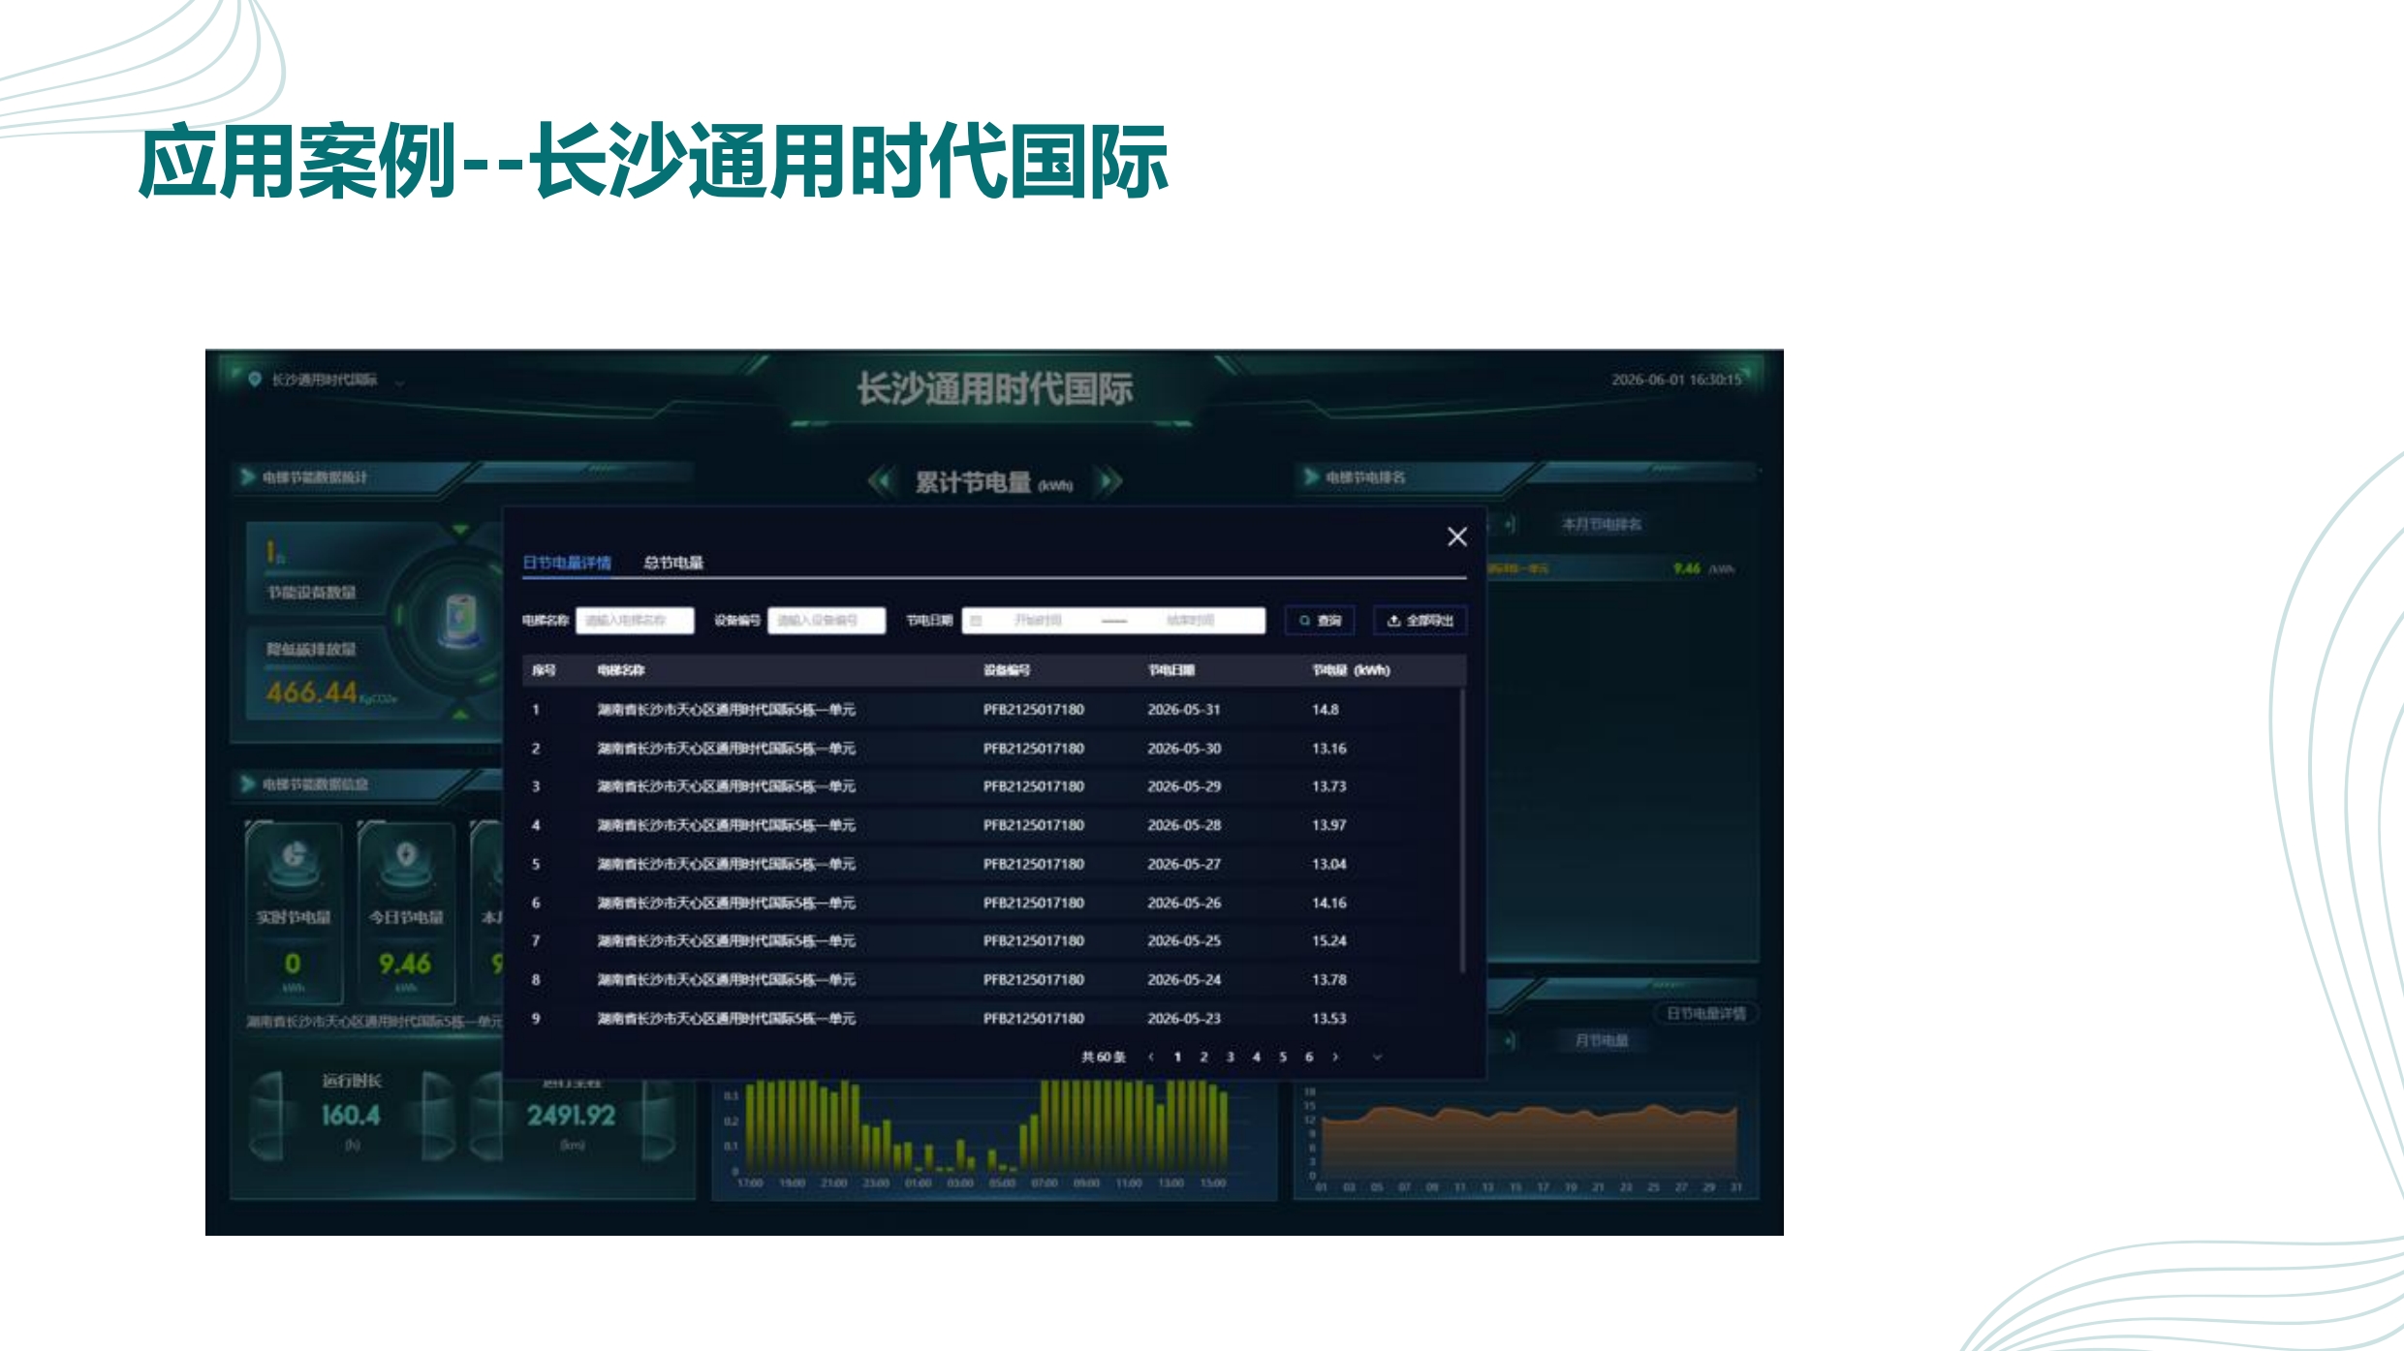Close the 日节电量详情 dialog with the X

click(x=1456, y=537)
